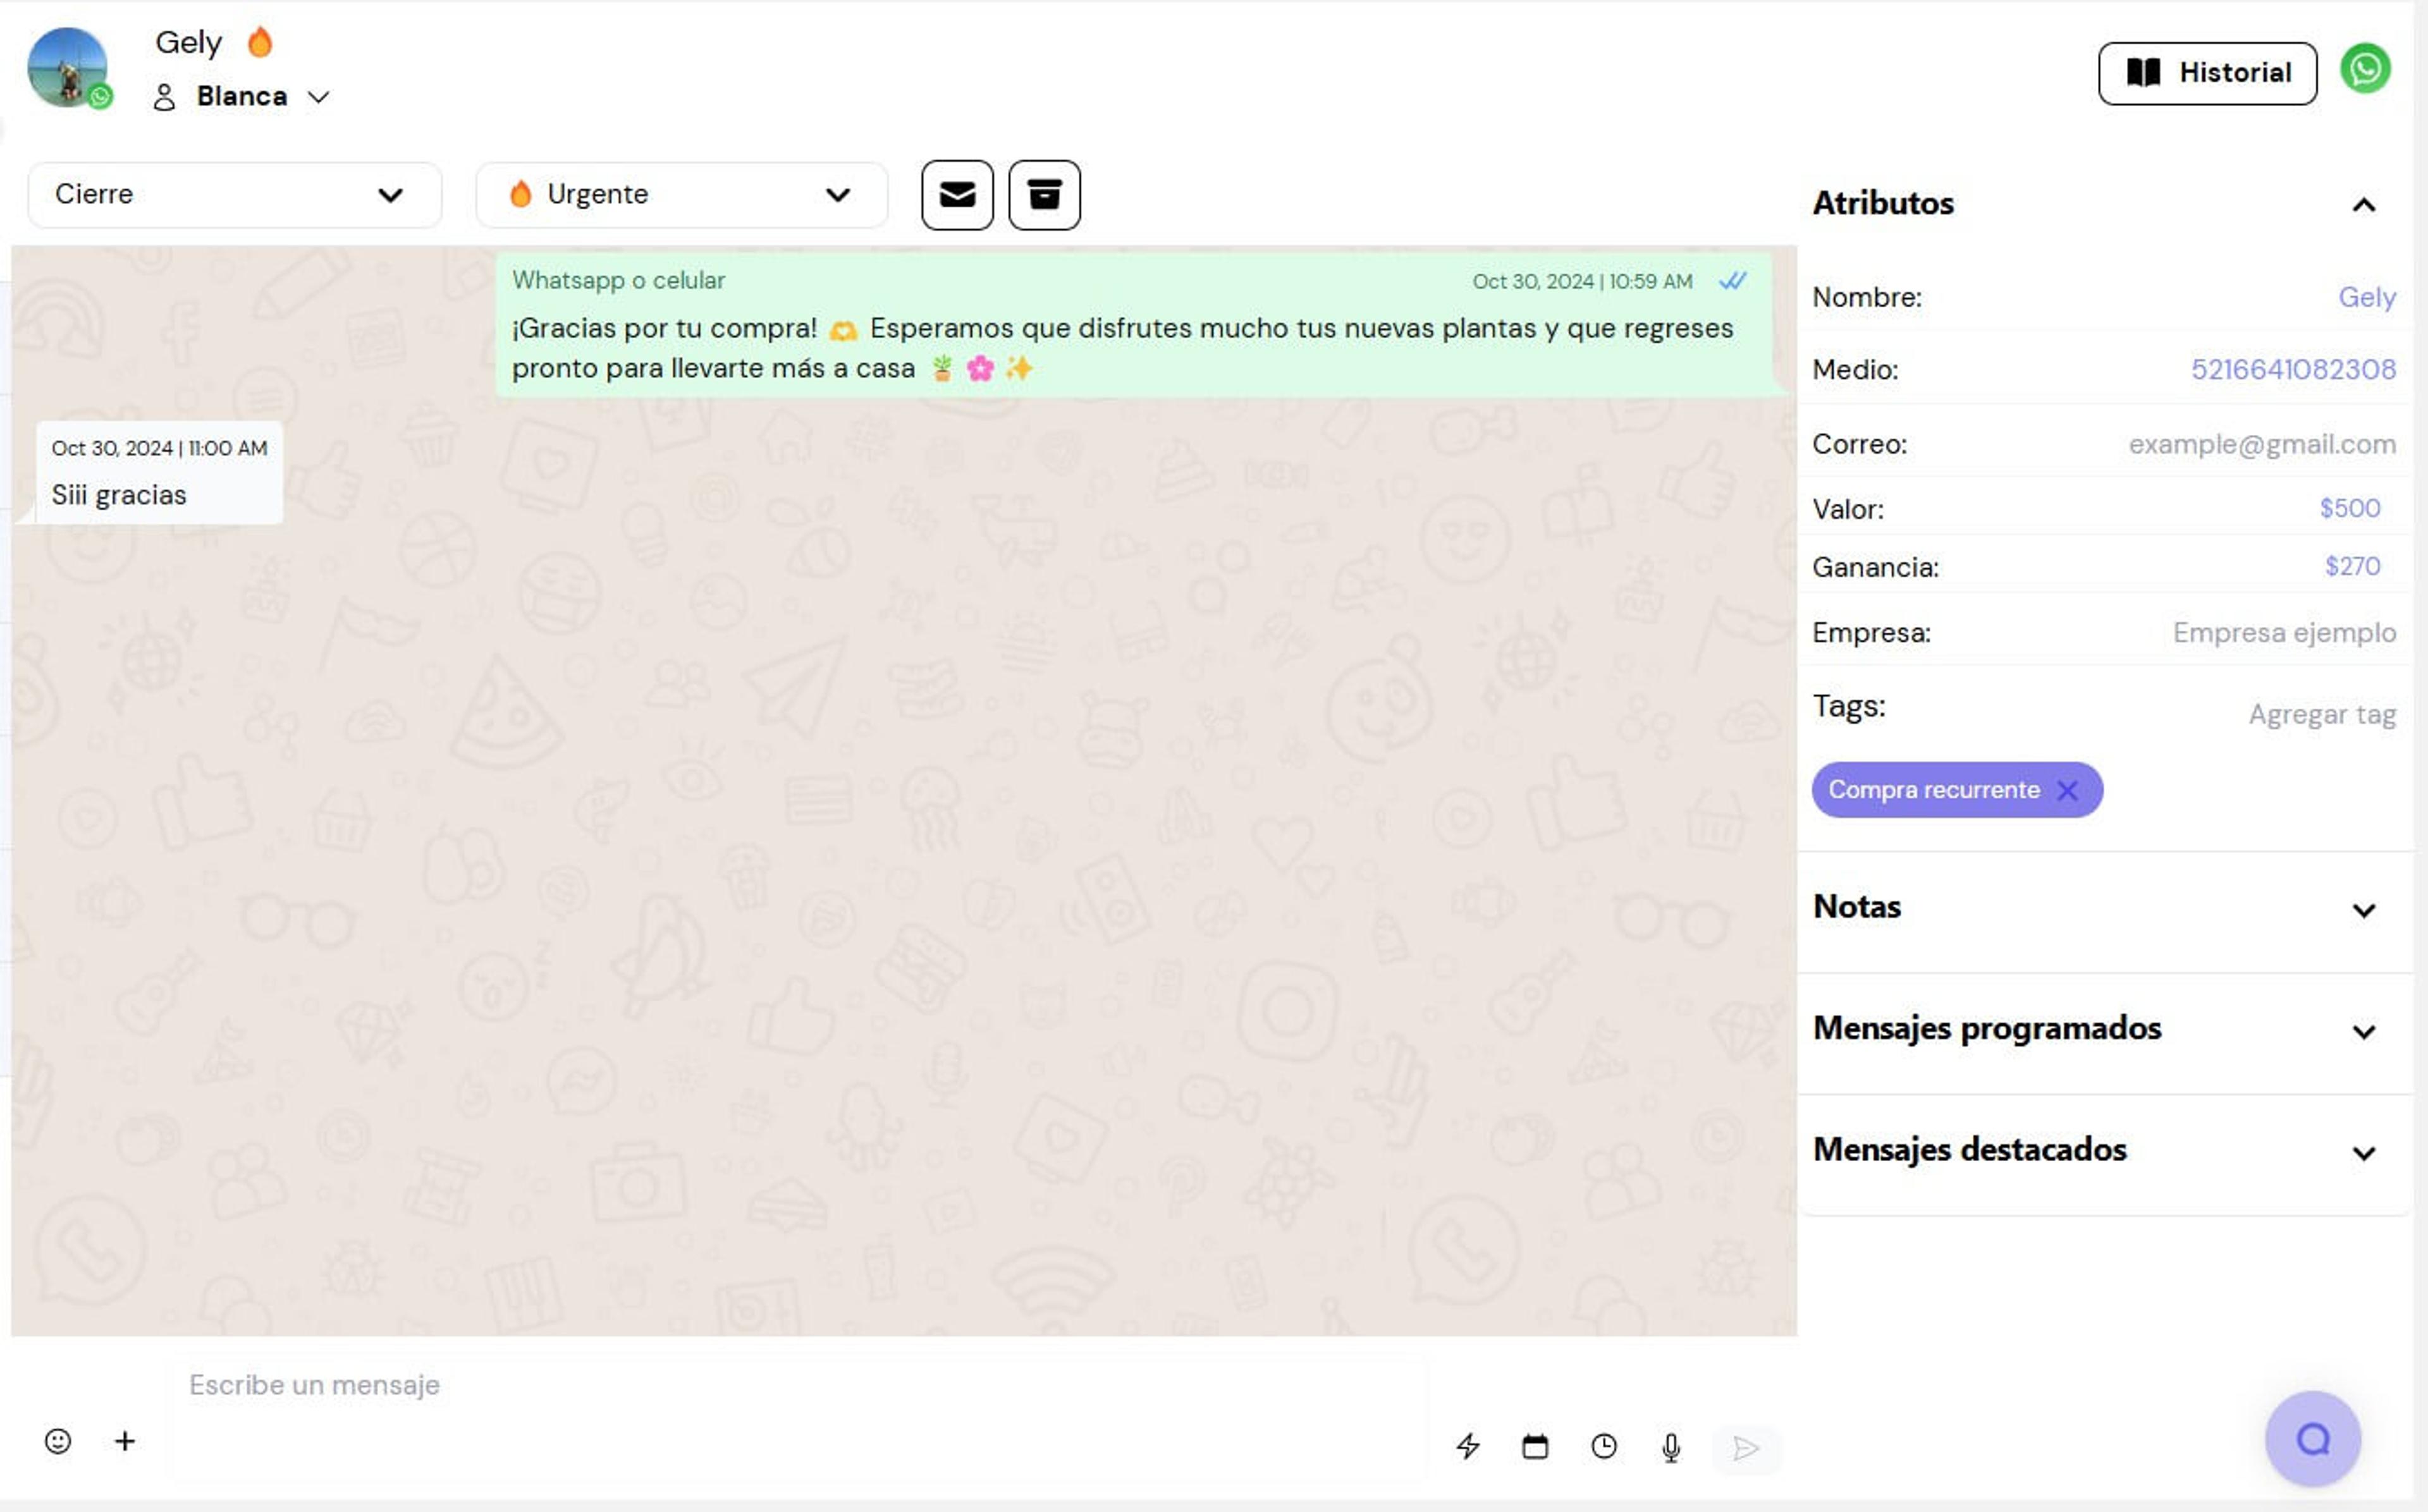This screenshot has height=1512, width=2428.
Task: Click the Valor amount $500
Action: tap(2349, 508)
